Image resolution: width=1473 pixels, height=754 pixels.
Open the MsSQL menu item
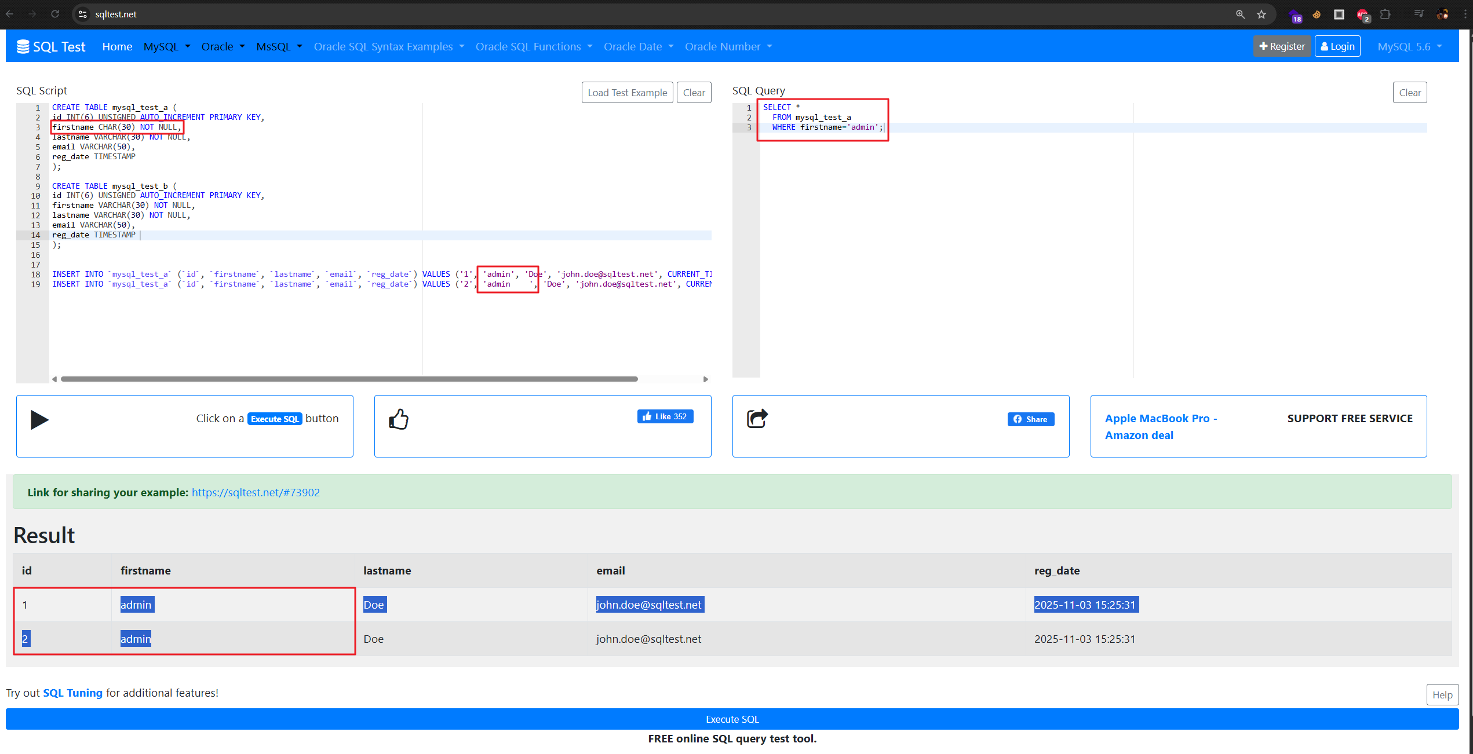(279, 46)
